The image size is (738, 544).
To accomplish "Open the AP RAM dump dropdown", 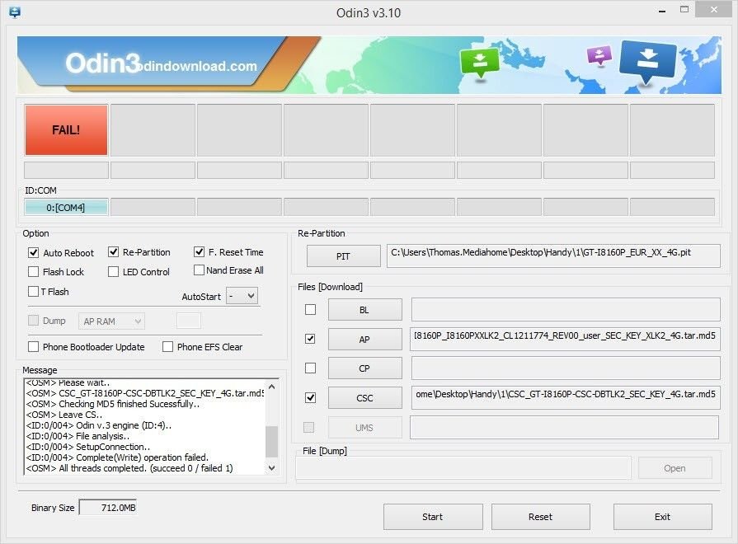I will pyautogui.click(x=111, y=321).
